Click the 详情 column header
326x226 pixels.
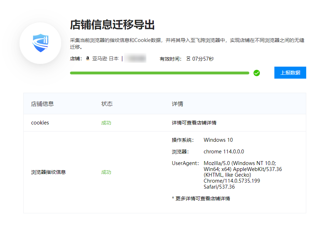[177, 104]
